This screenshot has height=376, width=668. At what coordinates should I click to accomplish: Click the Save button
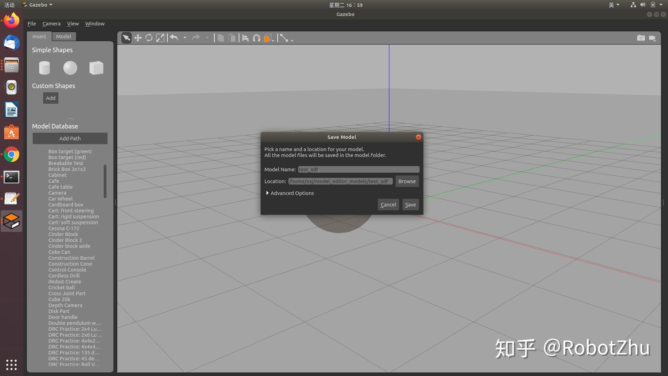pos(410,205)
